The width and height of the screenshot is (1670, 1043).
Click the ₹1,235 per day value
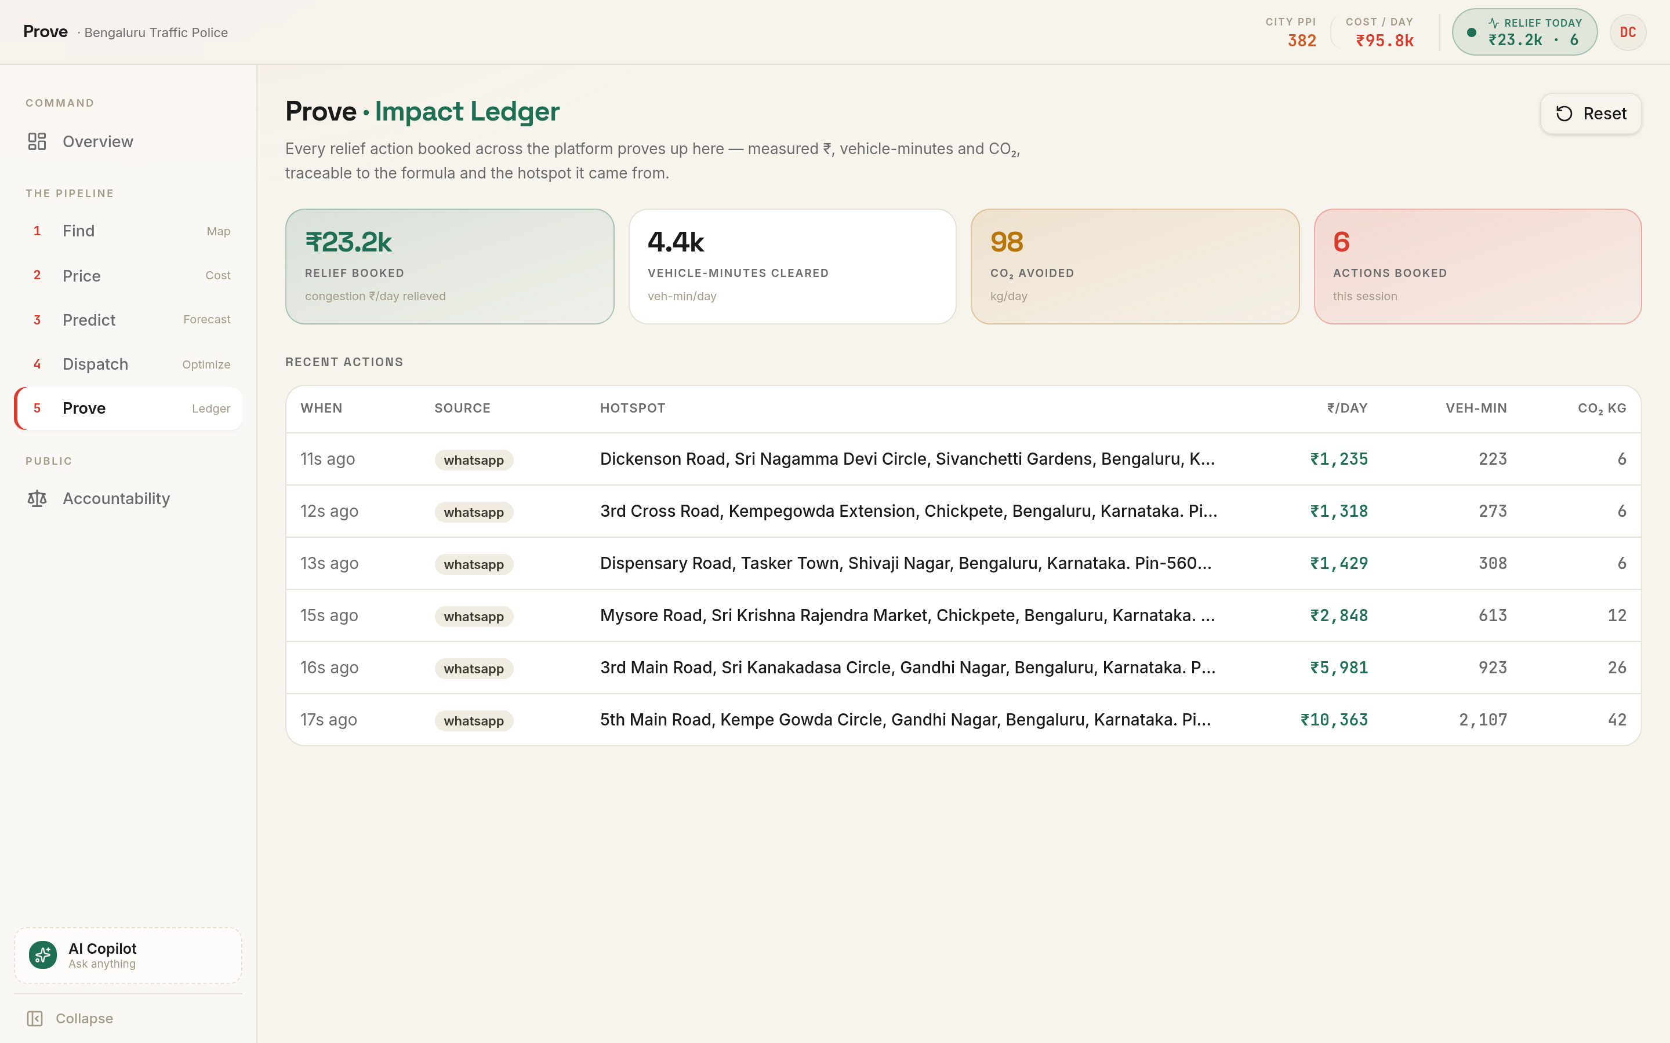(x=1339, y=459)
